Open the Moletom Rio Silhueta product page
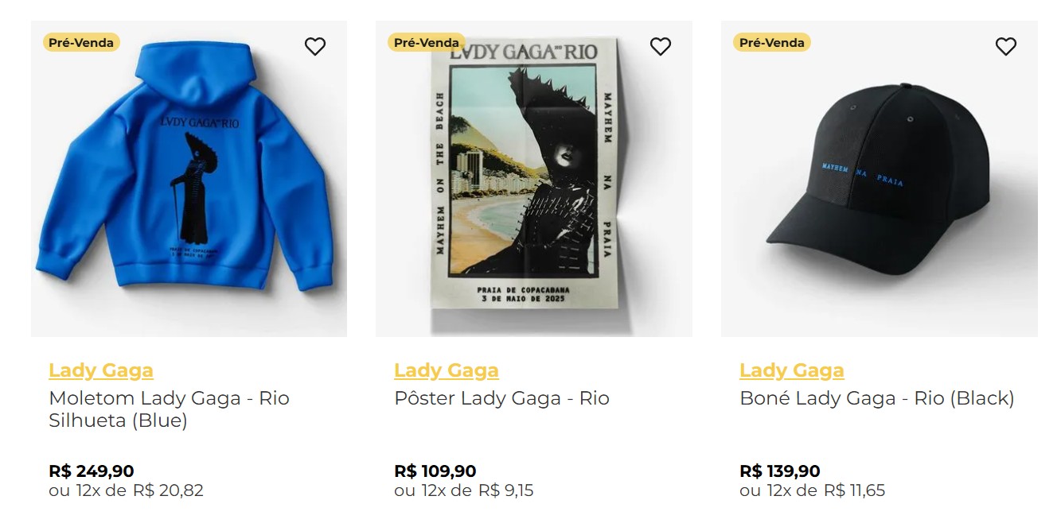 coord(169,411)
